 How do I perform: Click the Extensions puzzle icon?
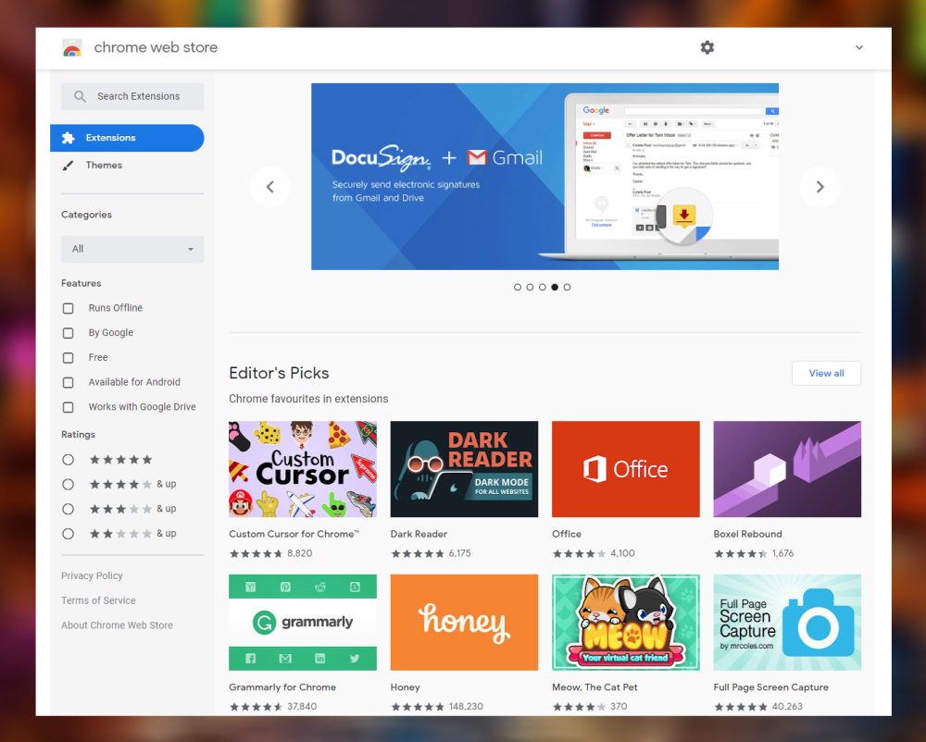click(x=67, y=137)
